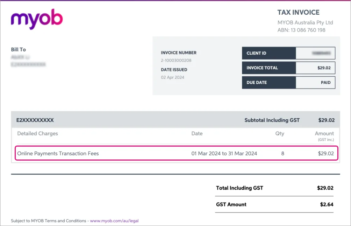351x226 pixels.
Task: Click the Detailed Charges column header
Action: 38,134
